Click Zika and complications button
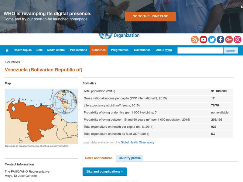 [x=104, y=172]
